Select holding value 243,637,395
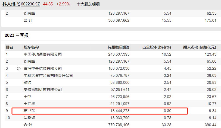The image size is (221, 128). coord(119,54)
